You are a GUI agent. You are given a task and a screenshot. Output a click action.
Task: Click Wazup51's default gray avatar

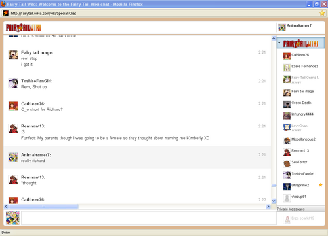(287, 198)
